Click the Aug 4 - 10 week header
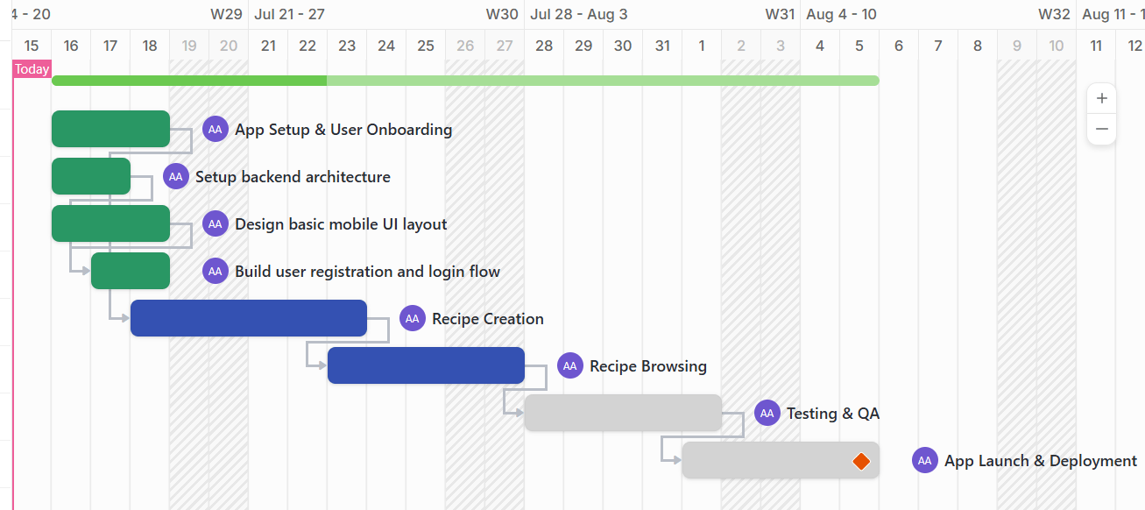Screen dimensions: 1145x510 [x=841, y=14]
